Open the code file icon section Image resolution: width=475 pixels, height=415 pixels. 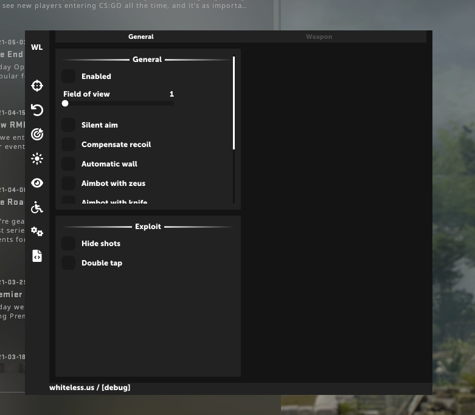[x=37, y=256]
